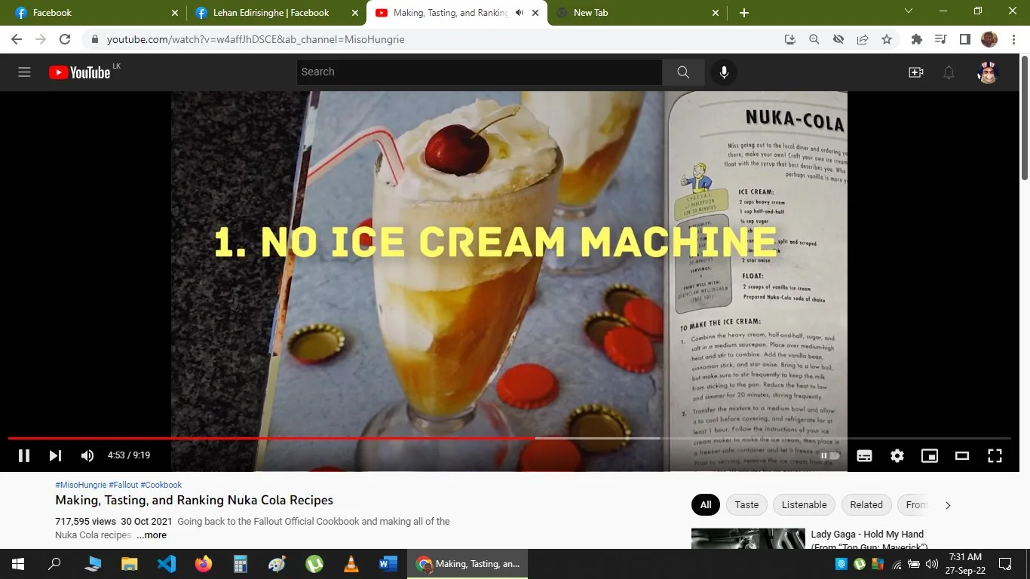This screenshot has width=1030, height=579.
Task: Open Microsoft Word from the taskbar
Action: [388, 564]
